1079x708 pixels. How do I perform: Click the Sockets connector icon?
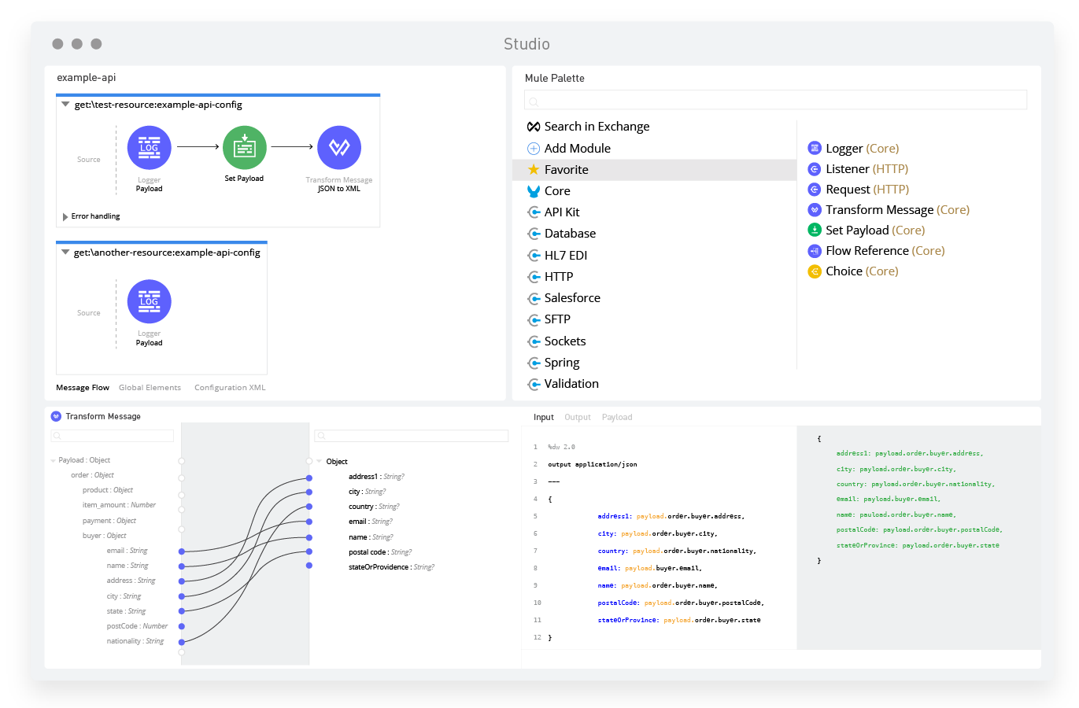point(534,341)
